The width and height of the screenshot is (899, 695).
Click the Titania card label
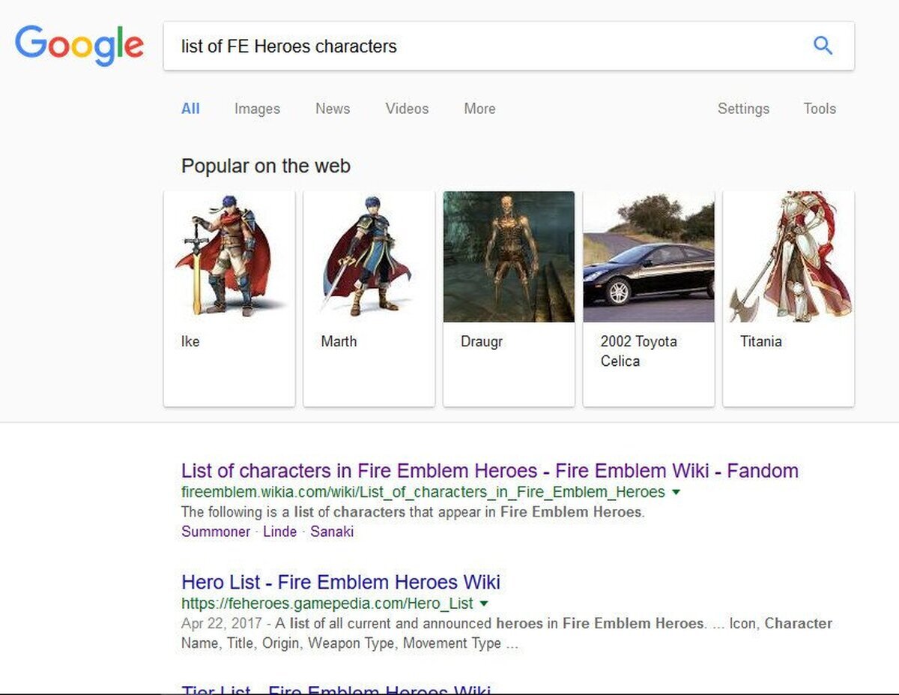click(x=761, y=341)
